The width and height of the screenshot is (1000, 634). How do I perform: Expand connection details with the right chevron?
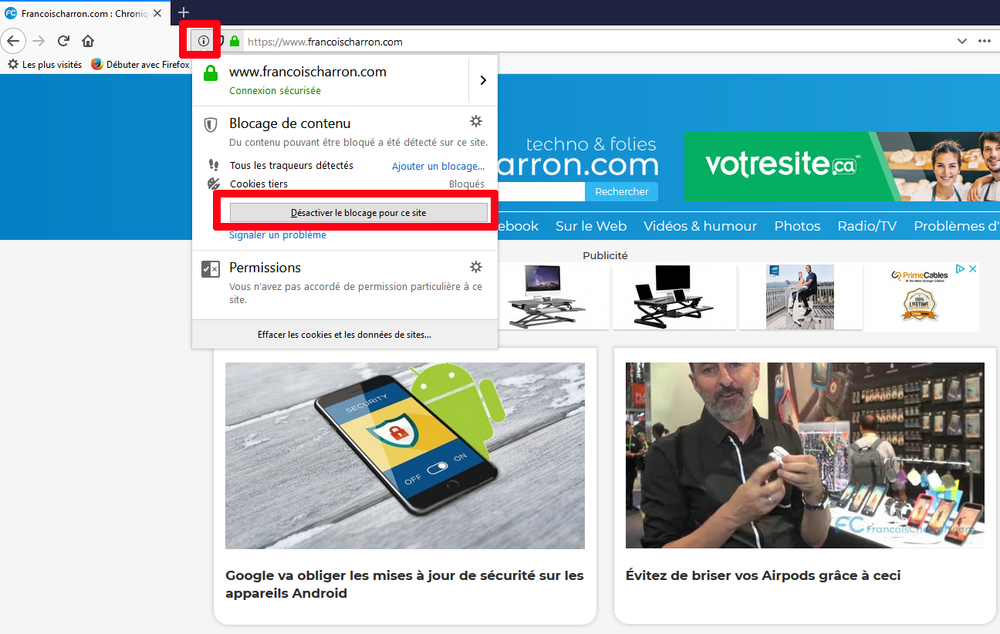tap(483, 79)
